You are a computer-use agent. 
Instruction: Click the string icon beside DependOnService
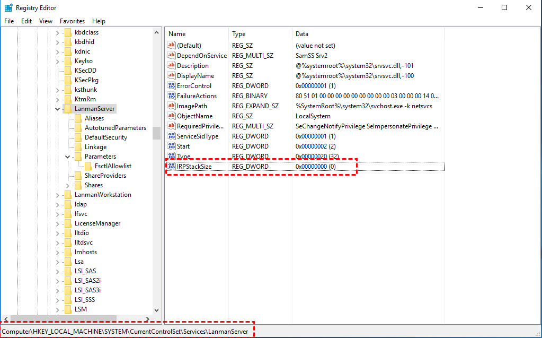(172, 55)
